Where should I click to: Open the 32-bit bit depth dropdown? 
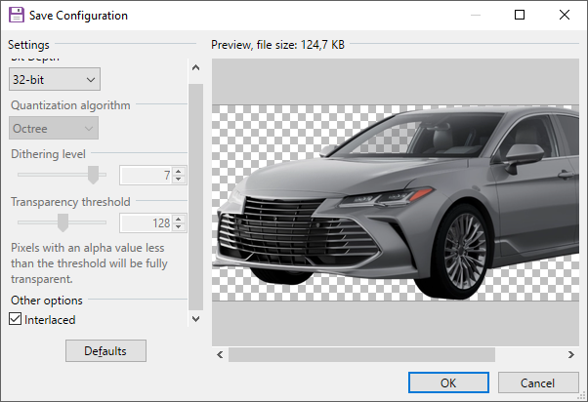pyautogui.click(x=55, y=79)
